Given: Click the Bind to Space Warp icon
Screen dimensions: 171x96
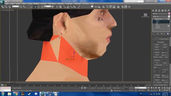Looking at the screenshot, I should (x=9, y=7).
